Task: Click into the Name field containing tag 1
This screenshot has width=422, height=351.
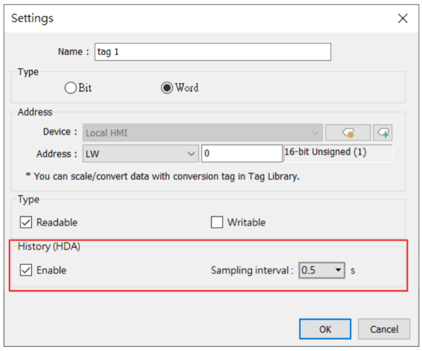Action: coord(213,51)
